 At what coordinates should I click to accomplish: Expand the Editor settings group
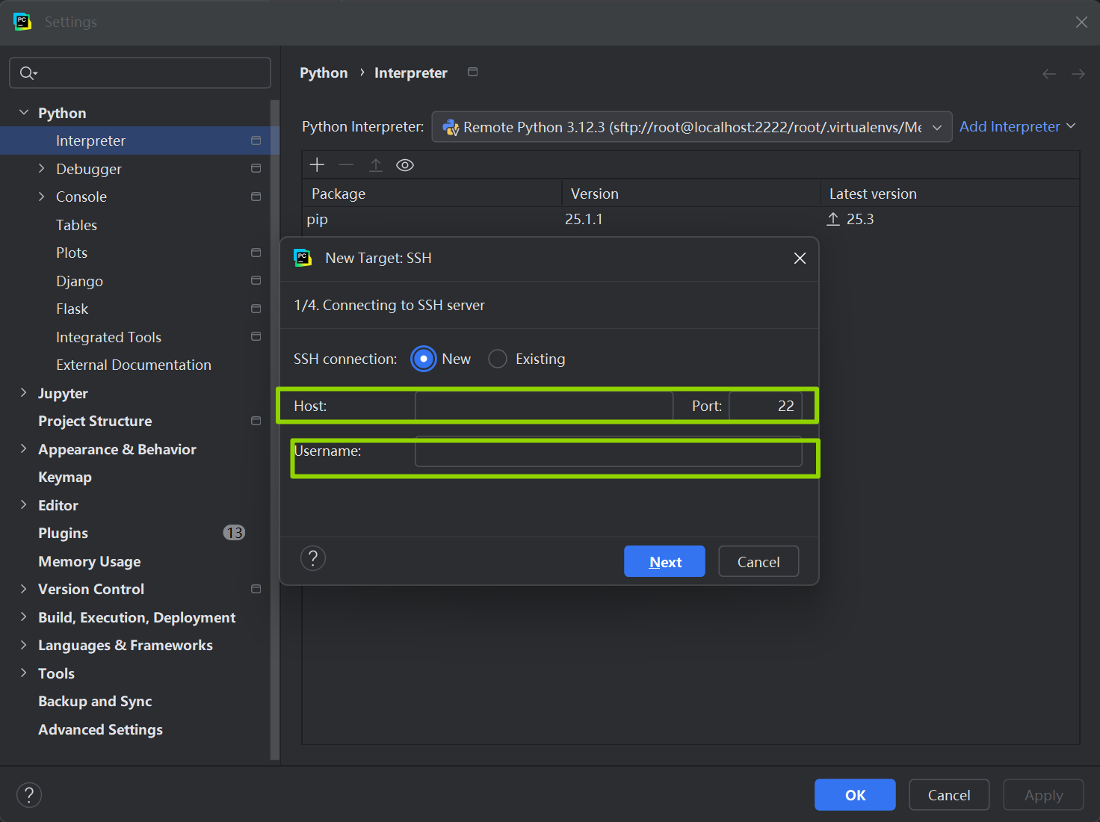(24, 504)
